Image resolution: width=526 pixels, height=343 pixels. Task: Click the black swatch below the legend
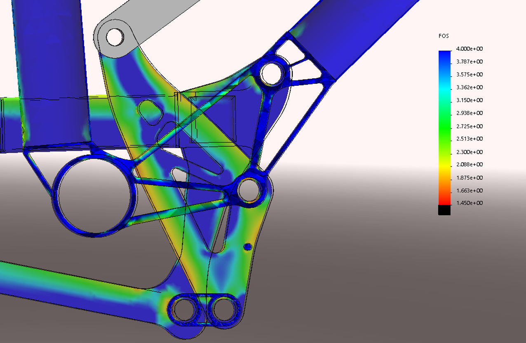coord(444,210)
